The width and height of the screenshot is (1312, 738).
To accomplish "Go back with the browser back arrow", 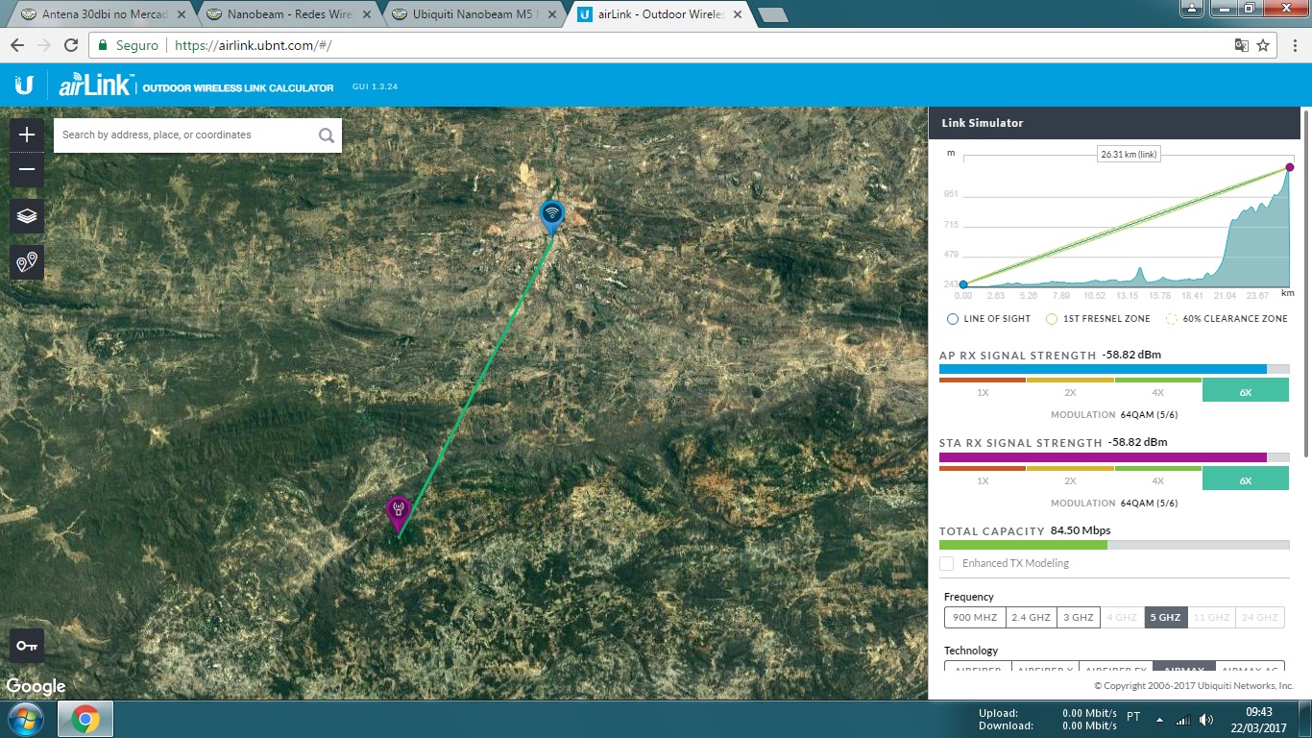I will pos(18,45).
